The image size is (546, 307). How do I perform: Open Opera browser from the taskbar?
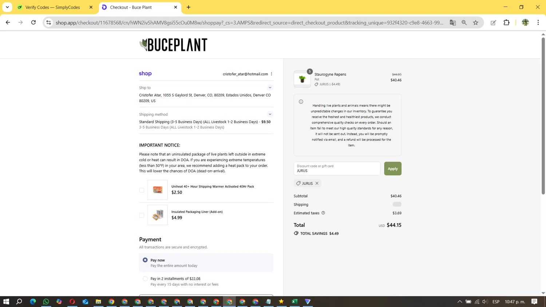tap(72, 302)
